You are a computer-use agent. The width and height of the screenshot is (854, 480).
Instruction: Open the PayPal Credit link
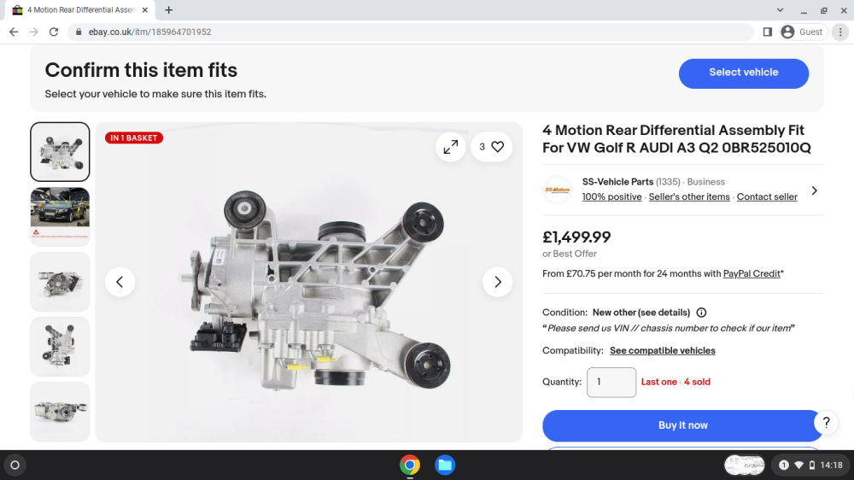pos(752,273)
